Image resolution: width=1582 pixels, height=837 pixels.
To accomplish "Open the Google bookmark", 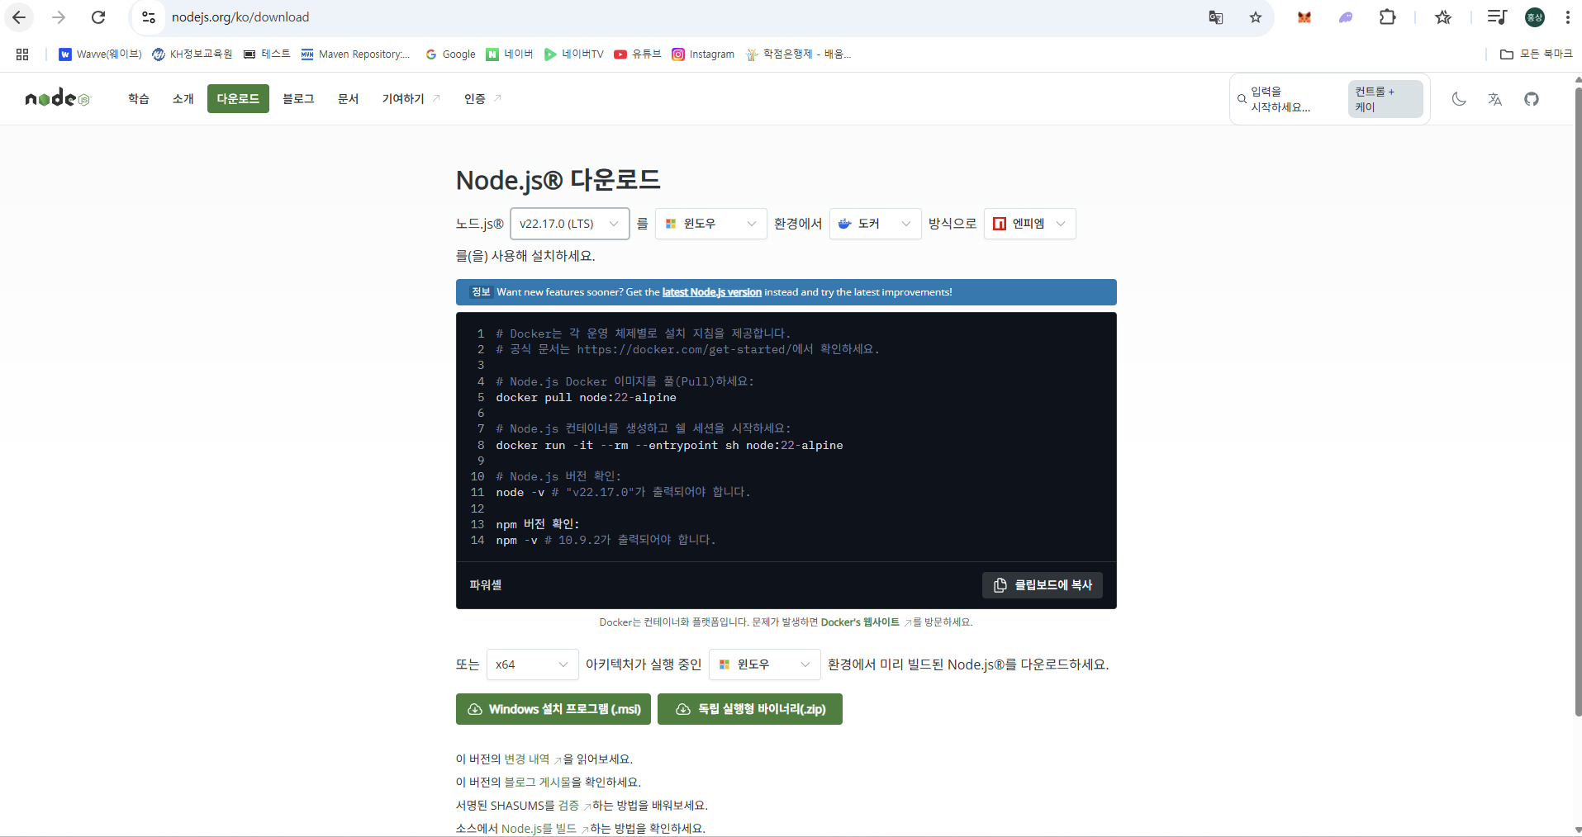I will [x=450, y=54].
